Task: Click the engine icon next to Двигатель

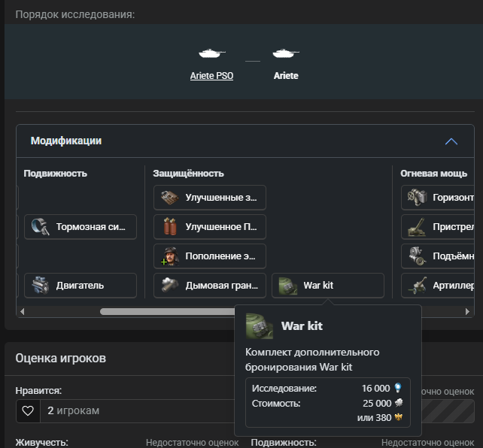Action: click(40, 285)
